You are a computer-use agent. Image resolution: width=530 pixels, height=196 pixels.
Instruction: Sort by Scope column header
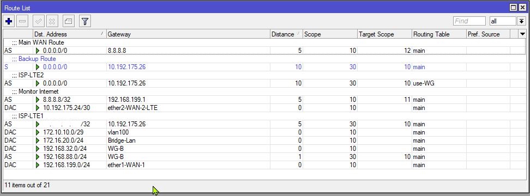[330, 34]
